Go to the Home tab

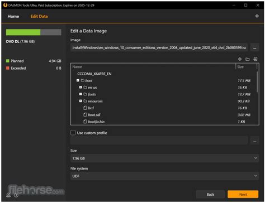click(x=13, y=16)
